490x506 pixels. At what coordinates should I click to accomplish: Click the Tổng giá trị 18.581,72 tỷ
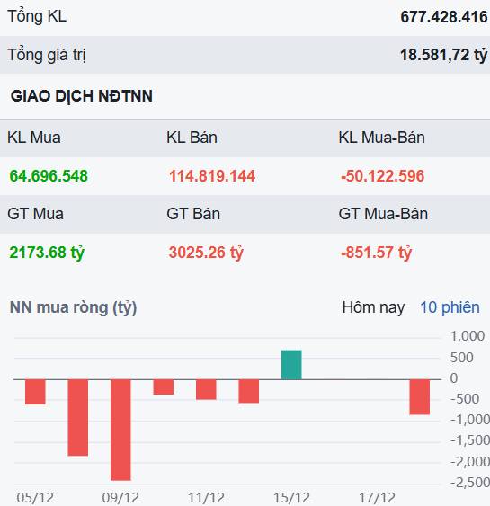[443, 55]
